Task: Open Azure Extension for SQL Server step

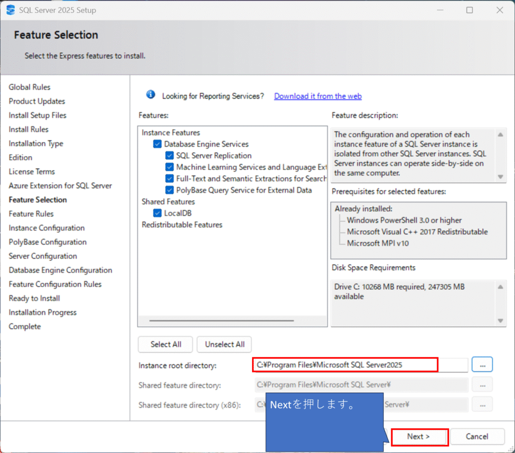Action: 60,186
